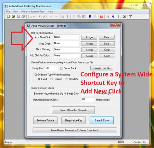154x148 pixels.
Task: Click the Copy toolbar icon
Action: pyautogui.click(x=79, y=17)
